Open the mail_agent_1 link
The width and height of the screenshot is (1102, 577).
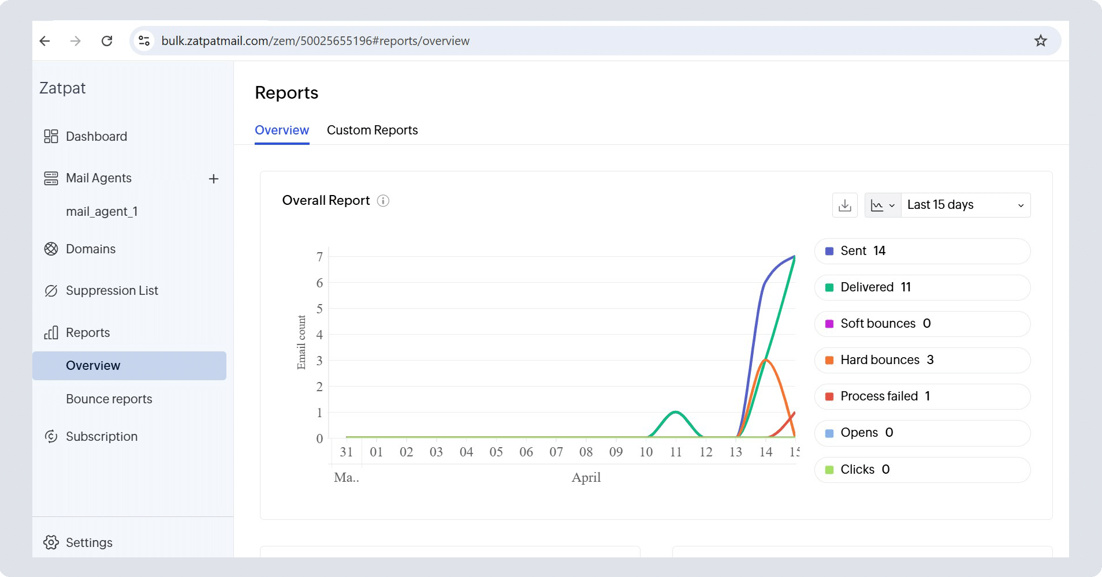[102, 212]
